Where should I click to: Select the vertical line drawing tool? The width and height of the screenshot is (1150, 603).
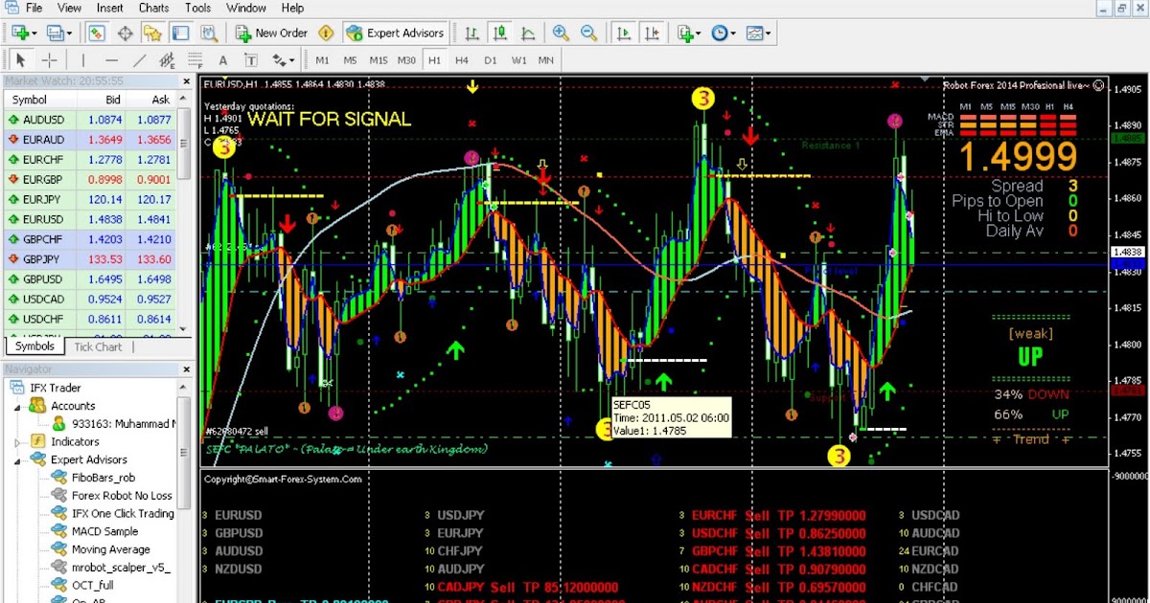coord(83,60)
